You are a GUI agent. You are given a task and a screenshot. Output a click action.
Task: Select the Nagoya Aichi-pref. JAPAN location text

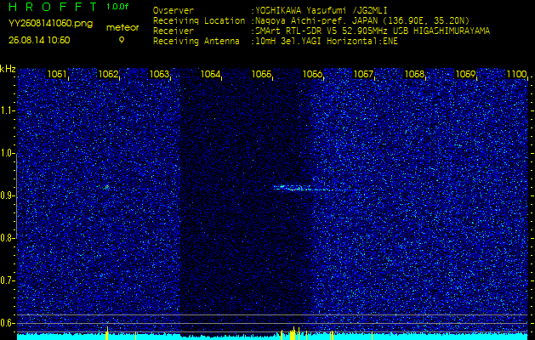point(361,20)
